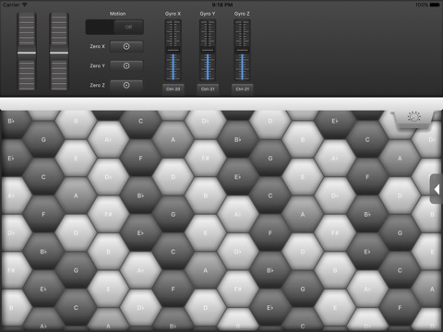This screenshot has width=443, height=332.
Task: Expand the side panel with left arrow
Action: coord(437,189)
